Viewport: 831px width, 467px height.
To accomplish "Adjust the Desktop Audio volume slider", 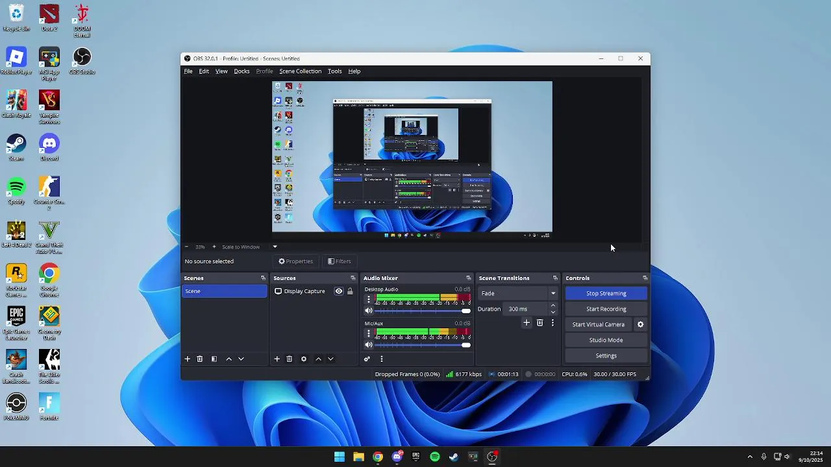I will [x=423, y=311].
